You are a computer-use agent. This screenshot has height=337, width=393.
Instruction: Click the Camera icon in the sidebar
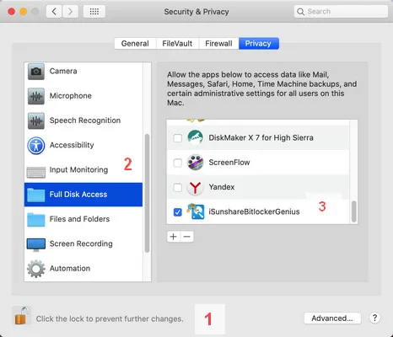coord(36,72)
